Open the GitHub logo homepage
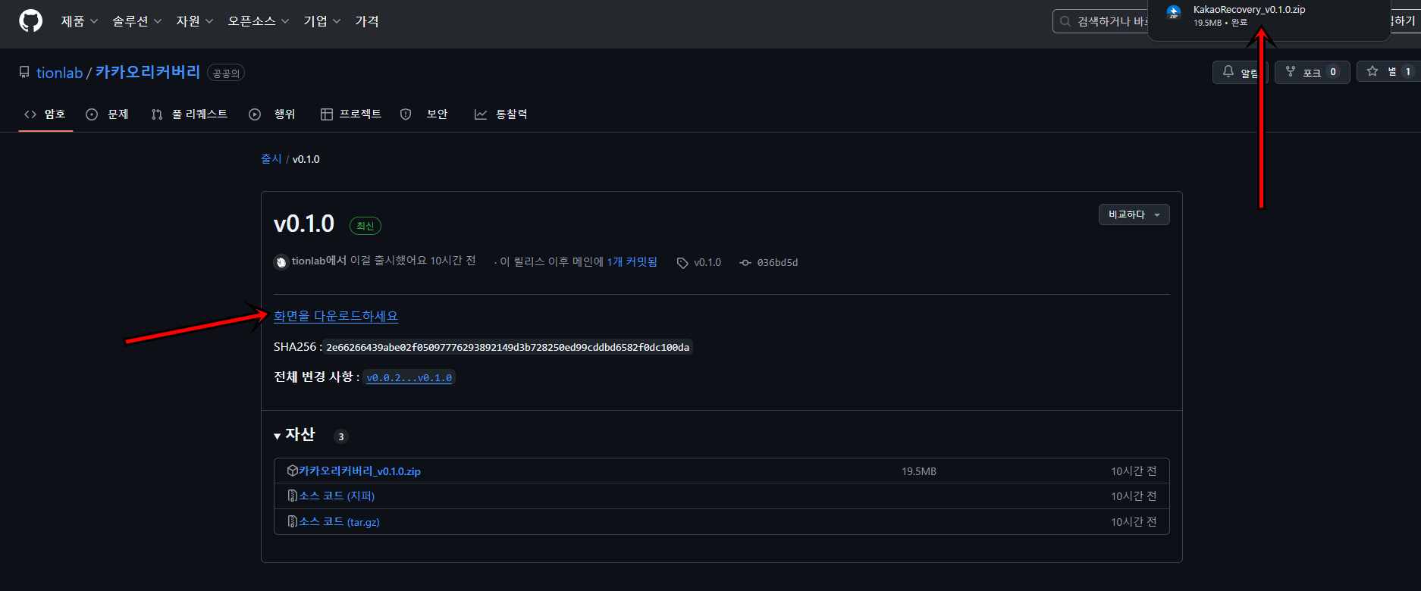The width and height of the screenshot is (1421, 591). [x=30, y=21]
